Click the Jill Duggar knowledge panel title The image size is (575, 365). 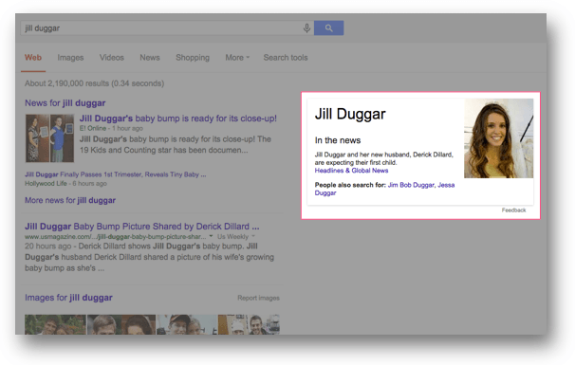click(x=350, y=114)
